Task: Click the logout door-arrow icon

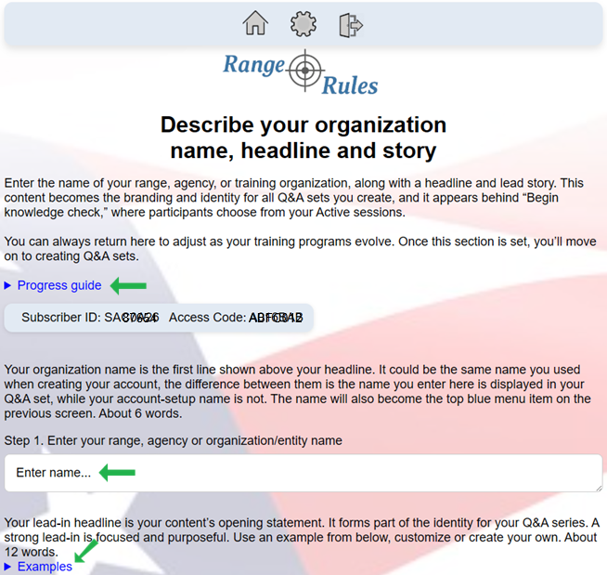Action: 351,25
